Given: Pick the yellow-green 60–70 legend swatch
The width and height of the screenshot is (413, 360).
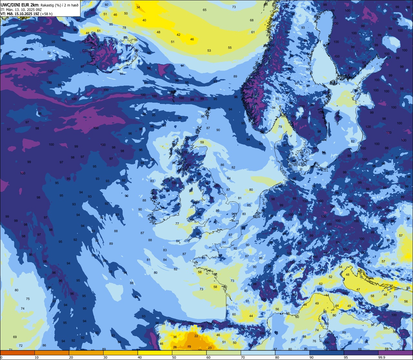Looking at the screenshot, I should point(224,353).
